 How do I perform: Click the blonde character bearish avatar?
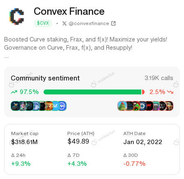tap(170, 106)
